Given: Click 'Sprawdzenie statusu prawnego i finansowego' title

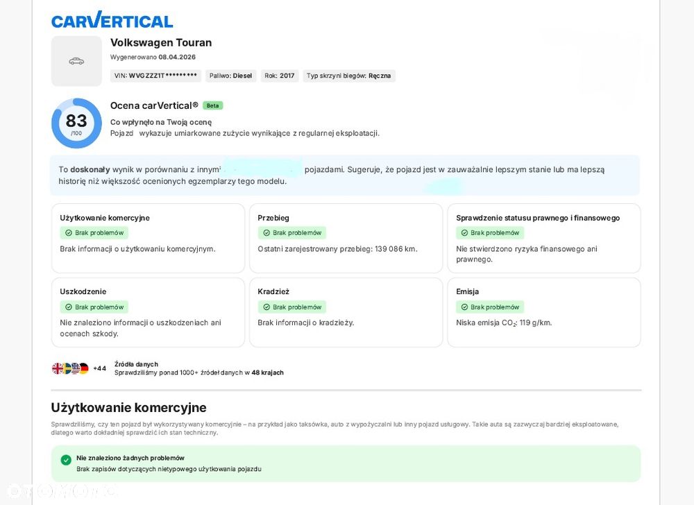Looking at the screenshot, I should (538, 218).
